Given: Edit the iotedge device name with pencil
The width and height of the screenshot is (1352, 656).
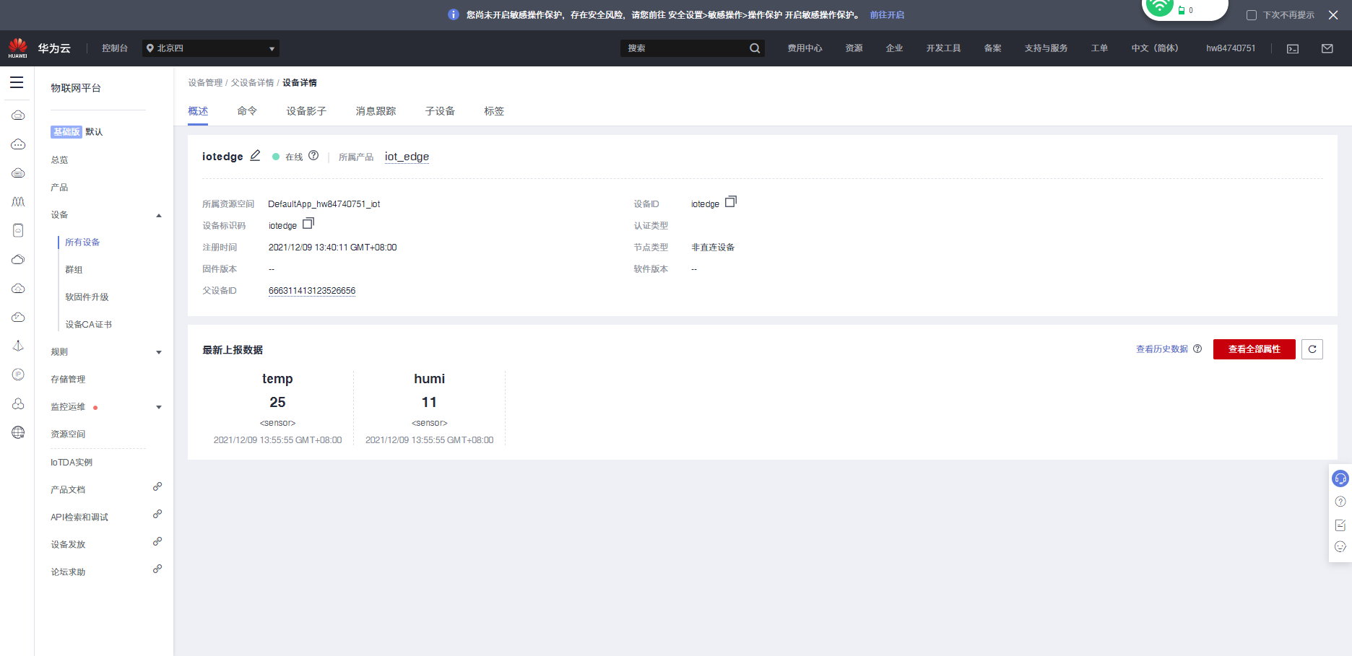Looking at the screenshot, I should [255, 156].
